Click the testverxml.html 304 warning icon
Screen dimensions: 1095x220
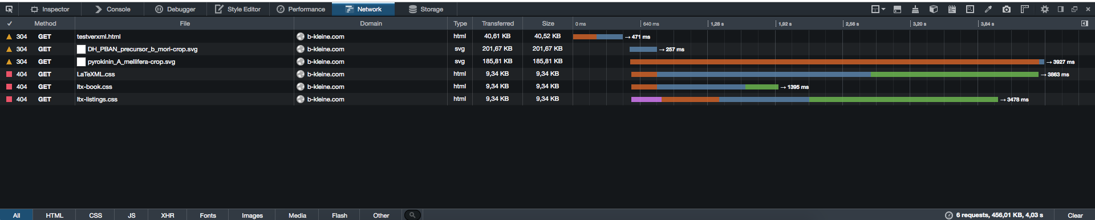[9, 36]
